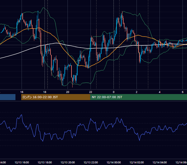The height and width of the screenshot is (165, 187).
Task: Click hour label 4 on the chart axis
Action: click(x=159, y=92)
